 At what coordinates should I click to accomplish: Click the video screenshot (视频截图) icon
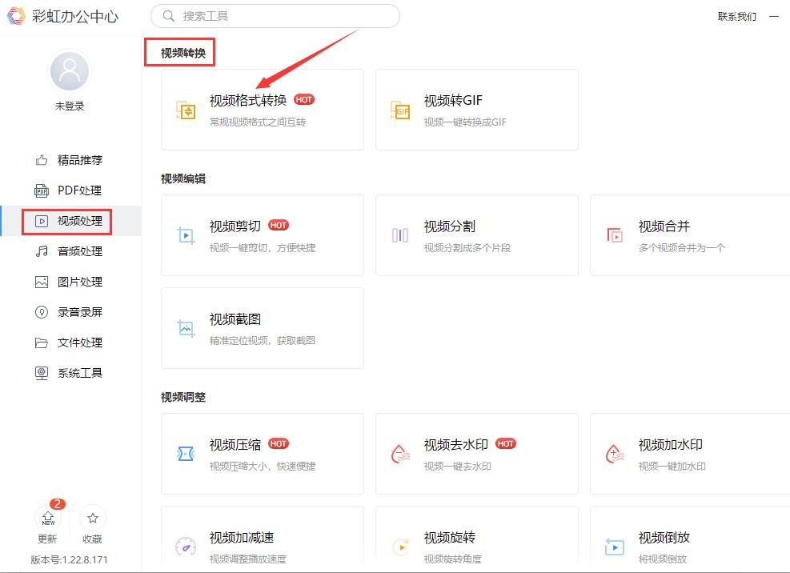186,329
